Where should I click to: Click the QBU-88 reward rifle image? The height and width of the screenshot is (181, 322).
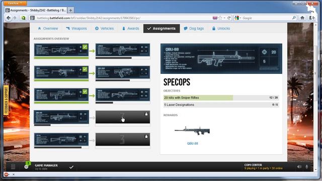click(x=192, y=131)
